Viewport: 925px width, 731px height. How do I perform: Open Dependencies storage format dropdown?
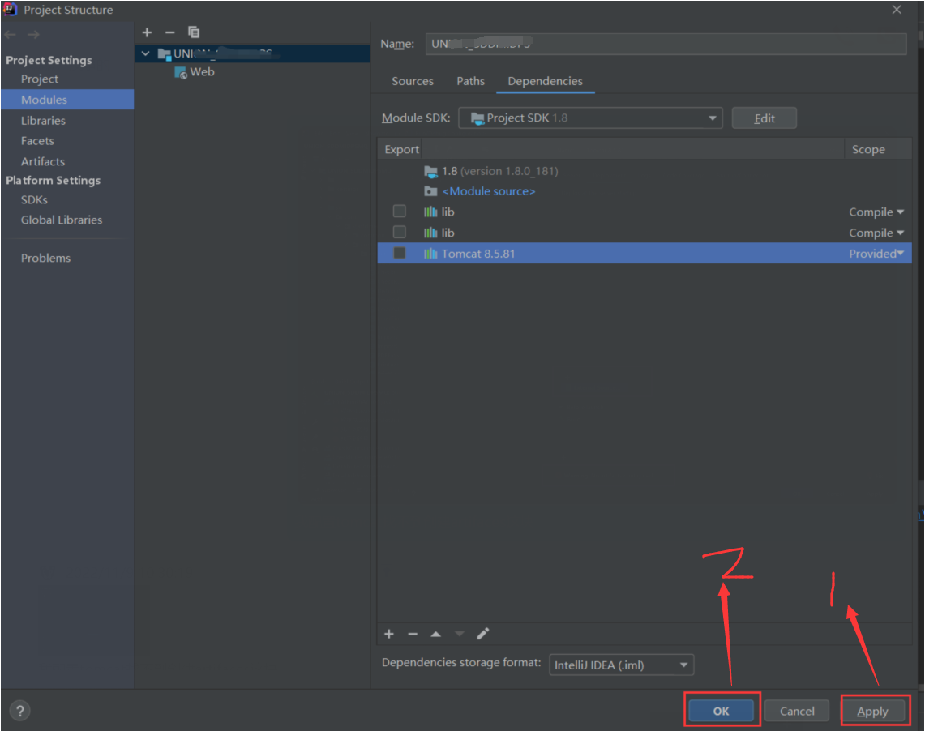[621, 665]
